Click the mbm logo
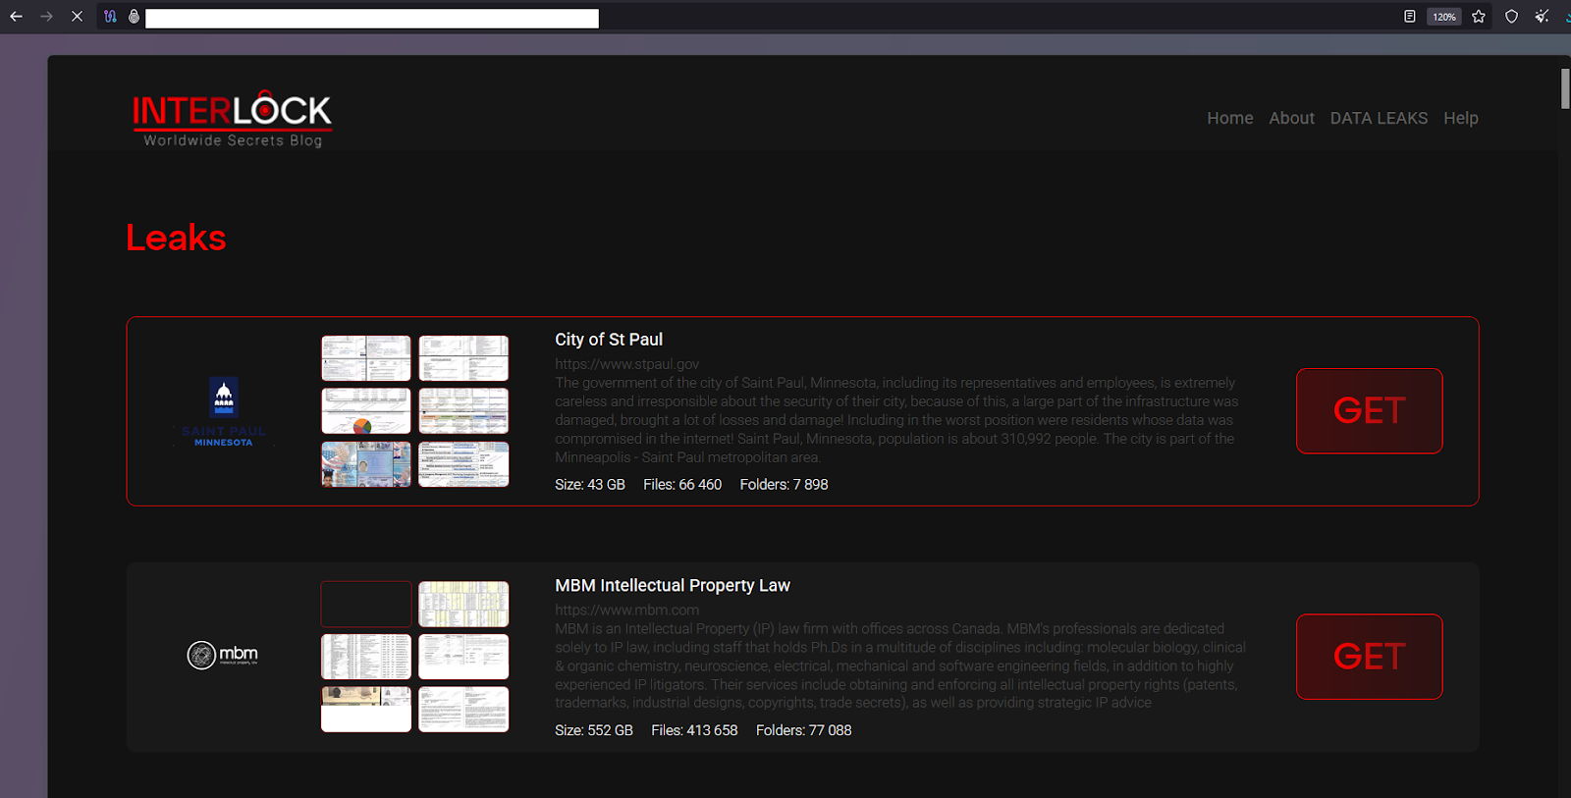 point(223,655)
